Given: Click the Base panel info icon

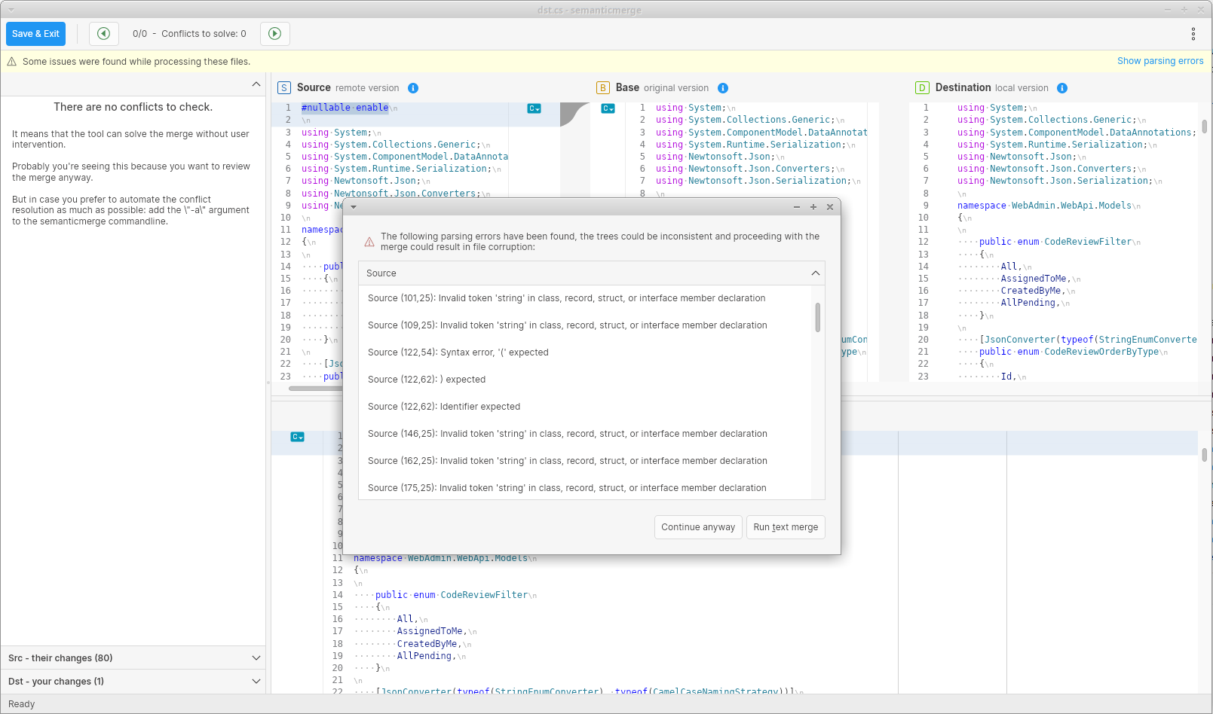Looking at the screenshot, I should click(x=723, y=88).
